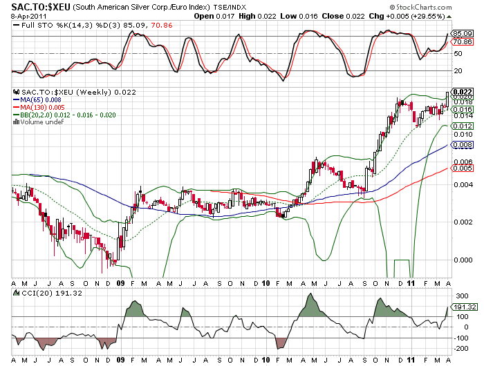Click the red 70.86 %D value tag
Image resolution: width=484 pixels, height=366 pixels.
[462, 42]
